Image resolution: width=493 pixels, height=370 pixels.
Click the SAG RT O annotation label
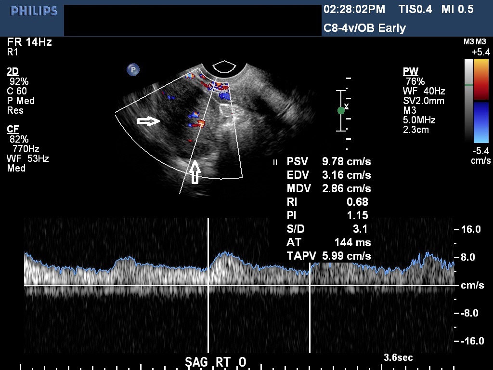(x=216, y=362)
